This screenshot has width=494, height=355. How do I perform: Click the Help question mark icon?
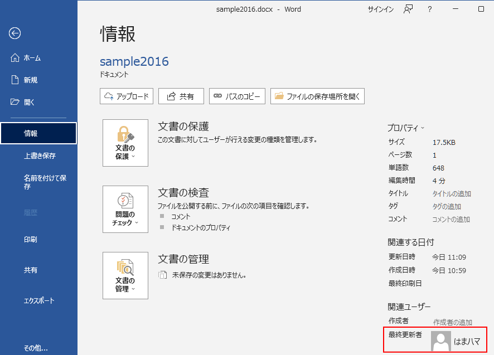click(x=429, y=9)
